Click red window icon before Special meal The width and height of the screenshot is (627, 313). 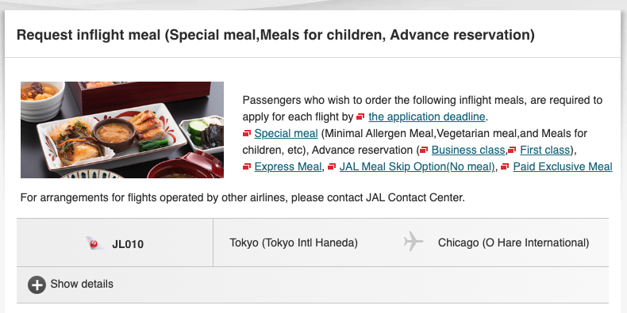(247, 133)
